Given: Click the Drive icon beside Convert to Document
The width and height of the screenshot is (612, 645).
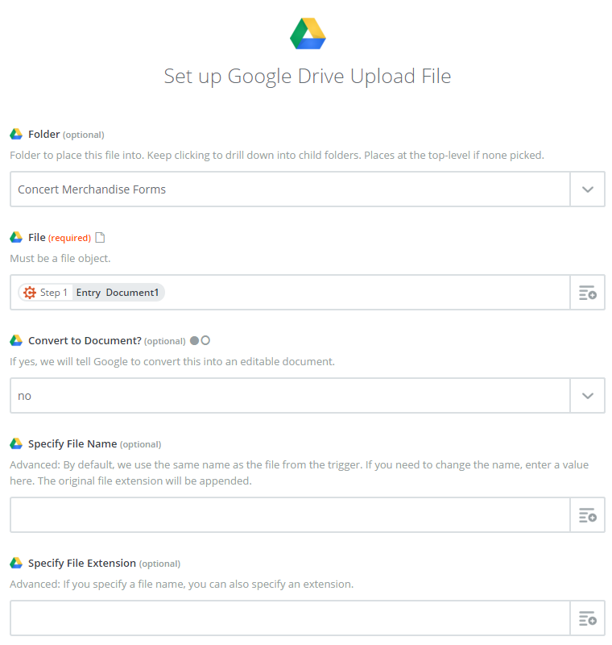Looking at the screenshot, I should (x=16, y=340).
